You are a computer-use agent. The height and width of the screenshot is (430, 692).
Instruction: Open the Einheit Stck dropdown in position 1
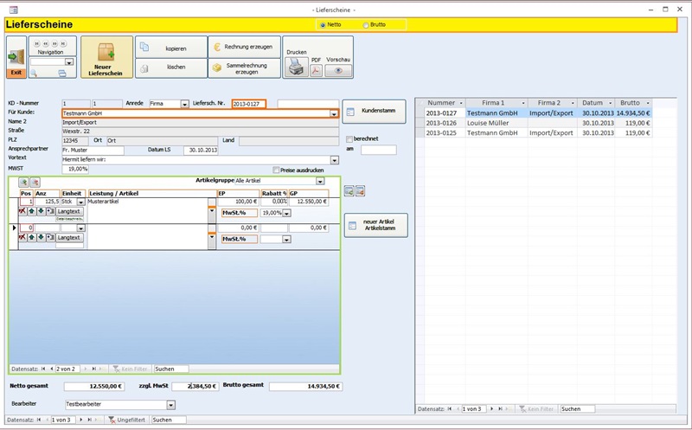pyautogui.click(x=80, y=202)
